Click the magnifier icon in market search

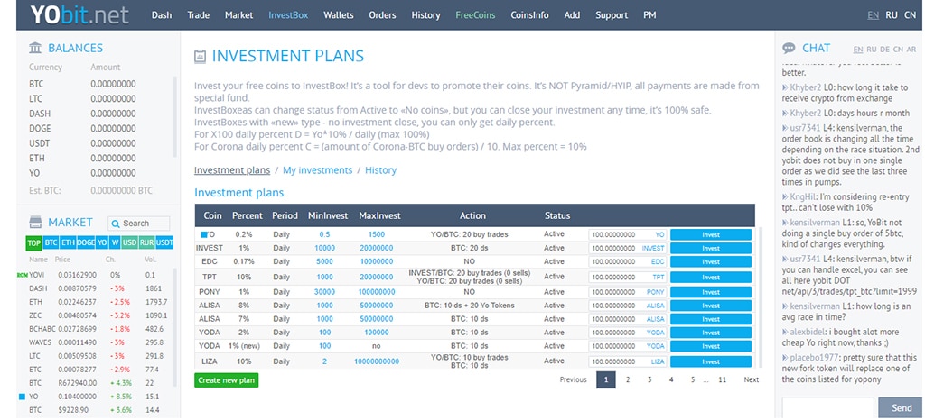click(117, 224)
